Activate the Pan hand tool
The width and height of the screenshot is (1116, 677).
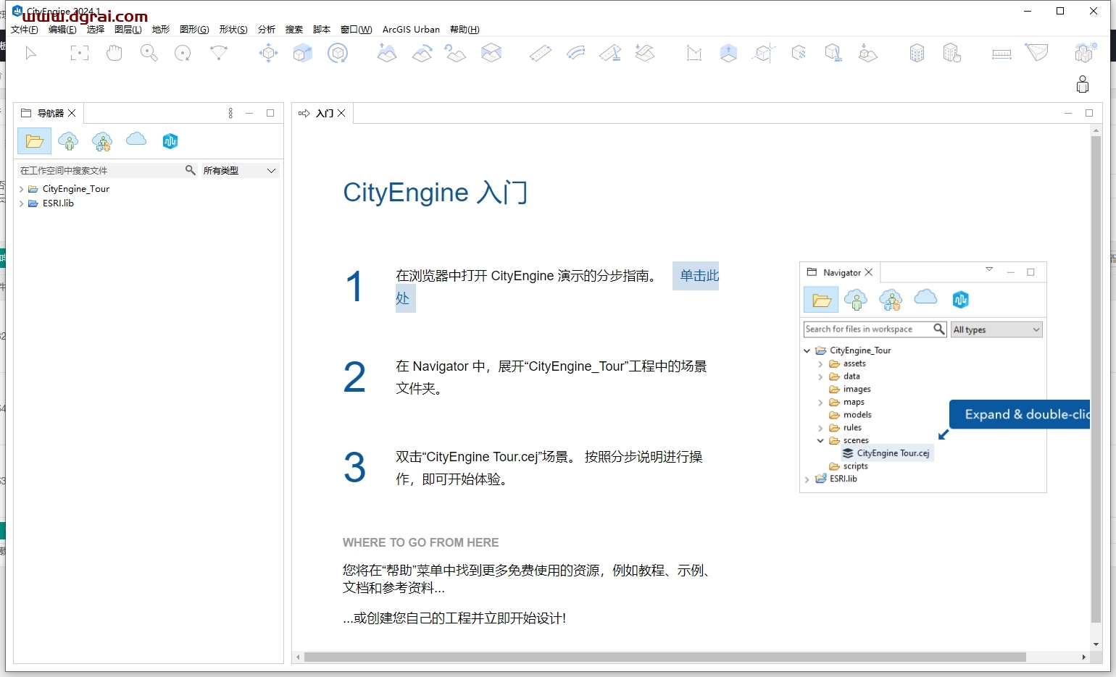[x=114, y=53]
